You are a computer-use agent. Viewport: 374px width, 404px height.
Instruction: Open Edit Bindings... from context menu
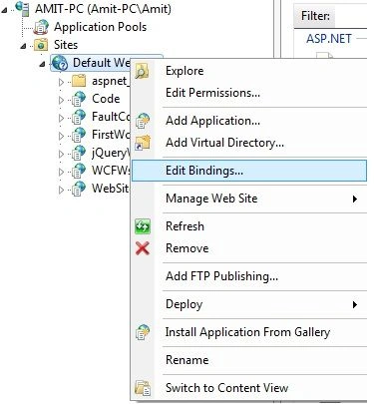click(249, 171)
